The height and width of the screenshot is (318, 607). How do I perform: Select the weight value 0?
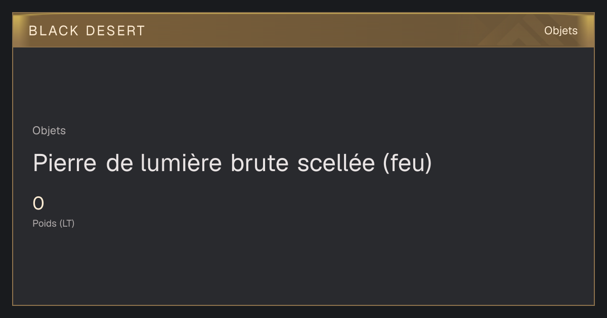(x=38, y=204)
